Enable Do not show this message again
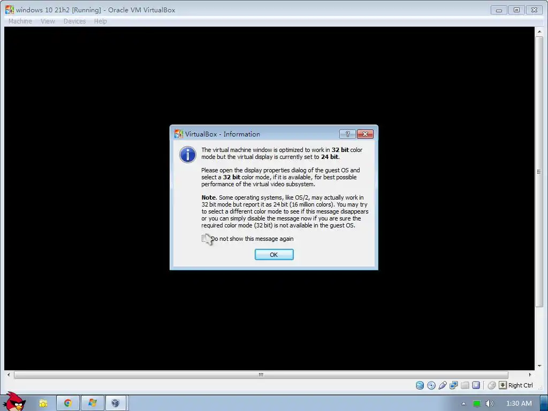548x411 pixels. (x=204, y=239)
